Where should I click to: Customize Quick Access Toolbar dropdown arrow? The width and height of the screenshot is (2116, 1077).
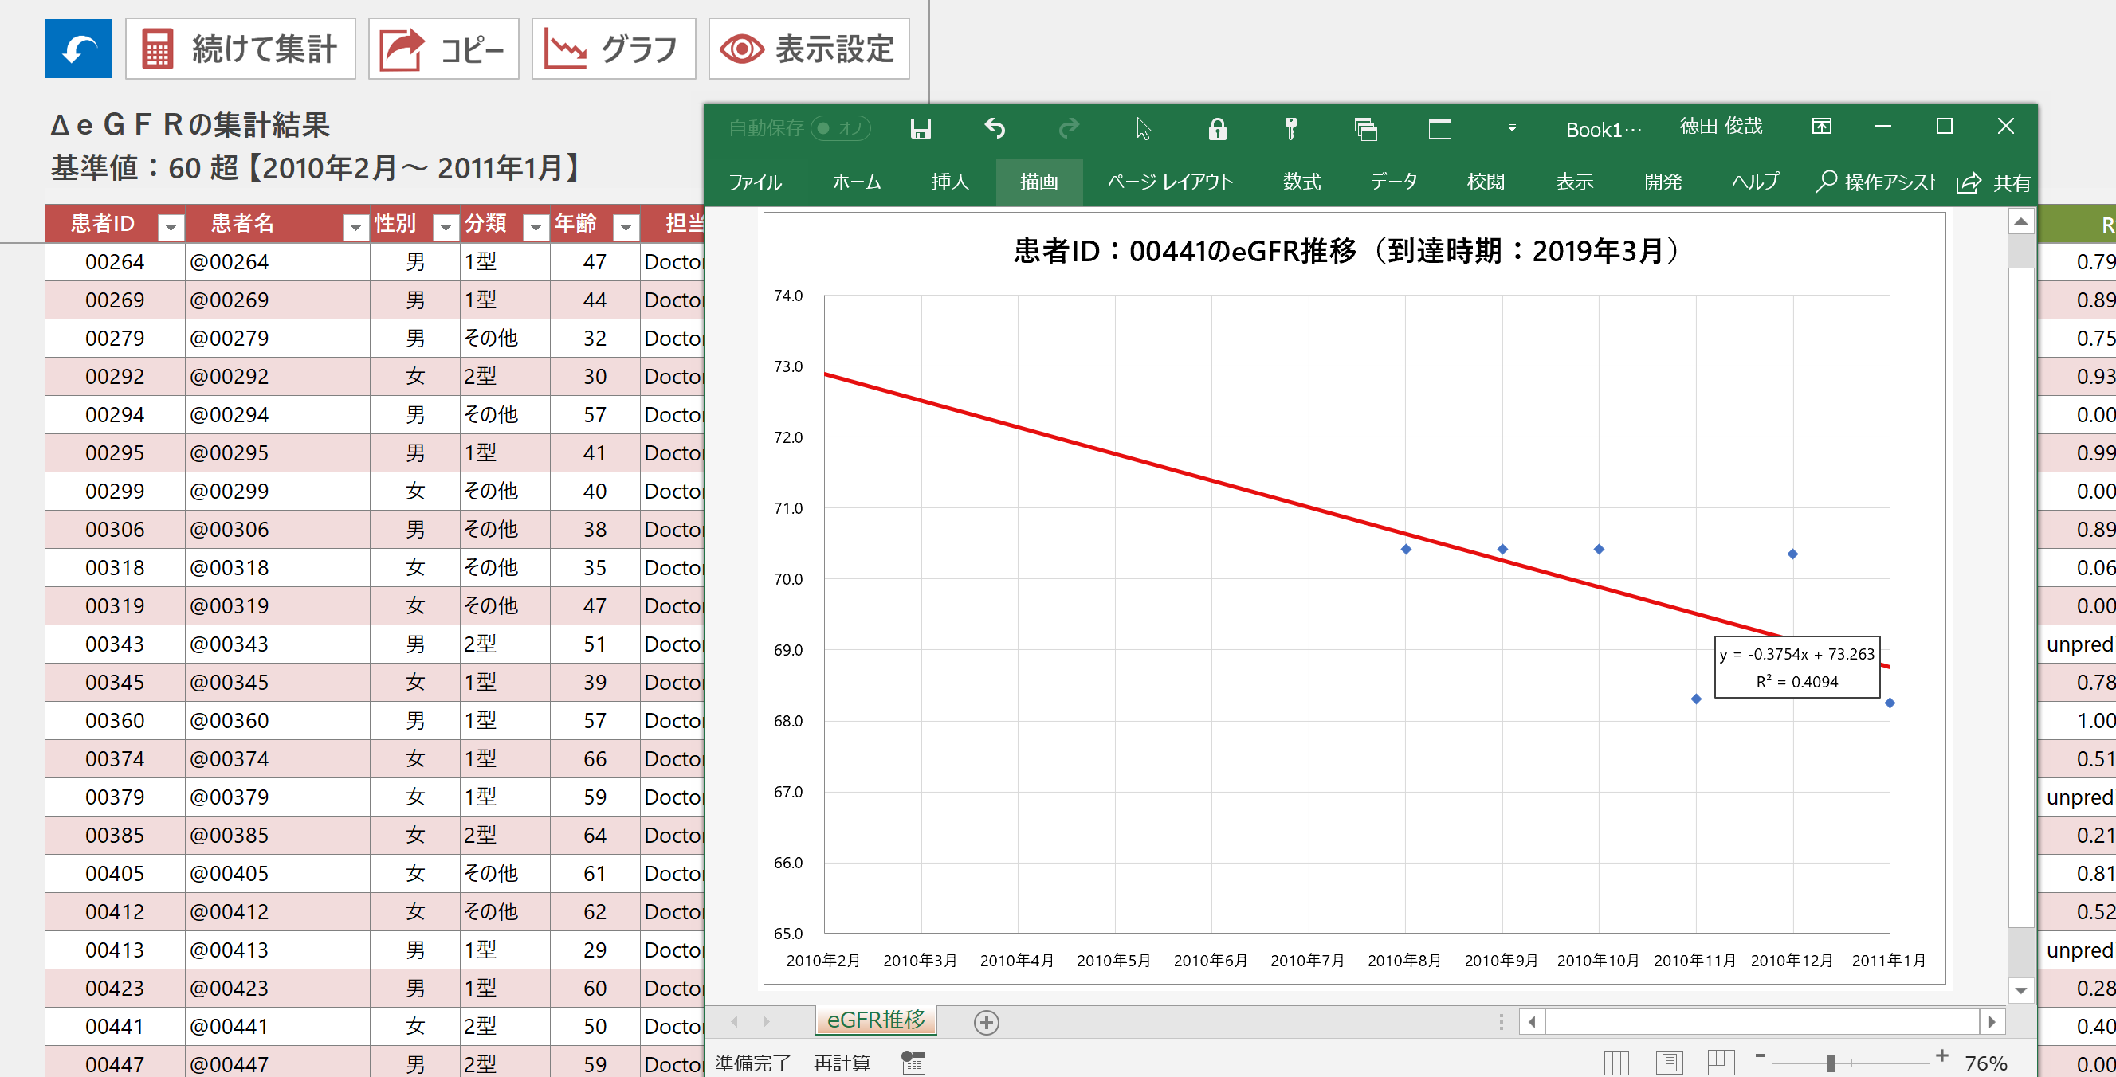tap(1511, 128)
